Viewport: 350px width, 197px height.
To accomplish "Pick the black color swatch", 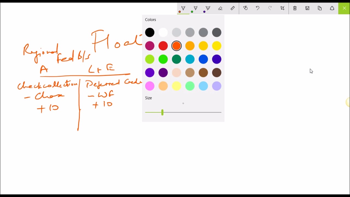I will tap(150, 33).
